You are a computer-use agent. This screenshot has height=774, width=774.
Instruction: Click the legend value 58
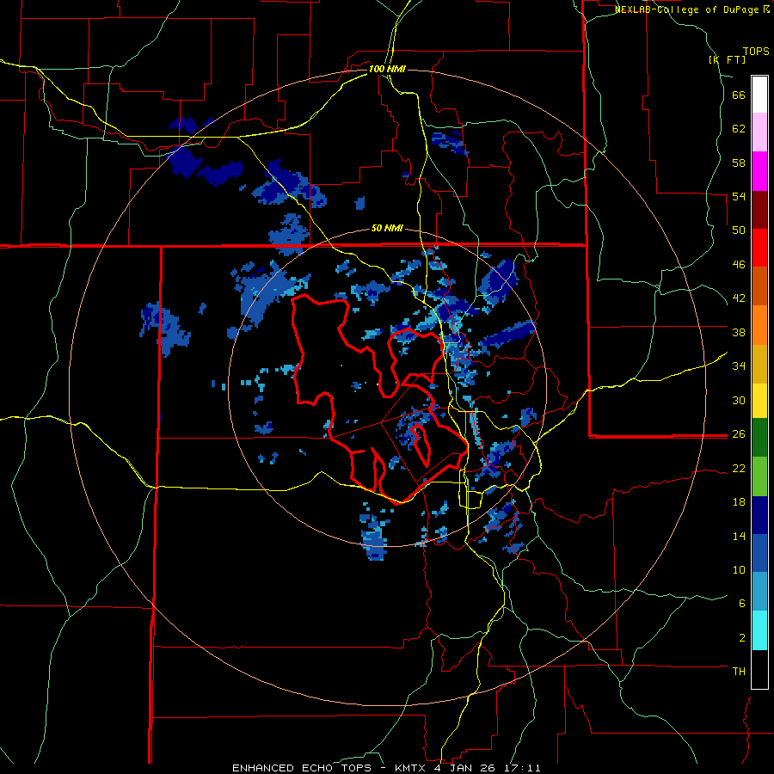click(x=739, y=163)
